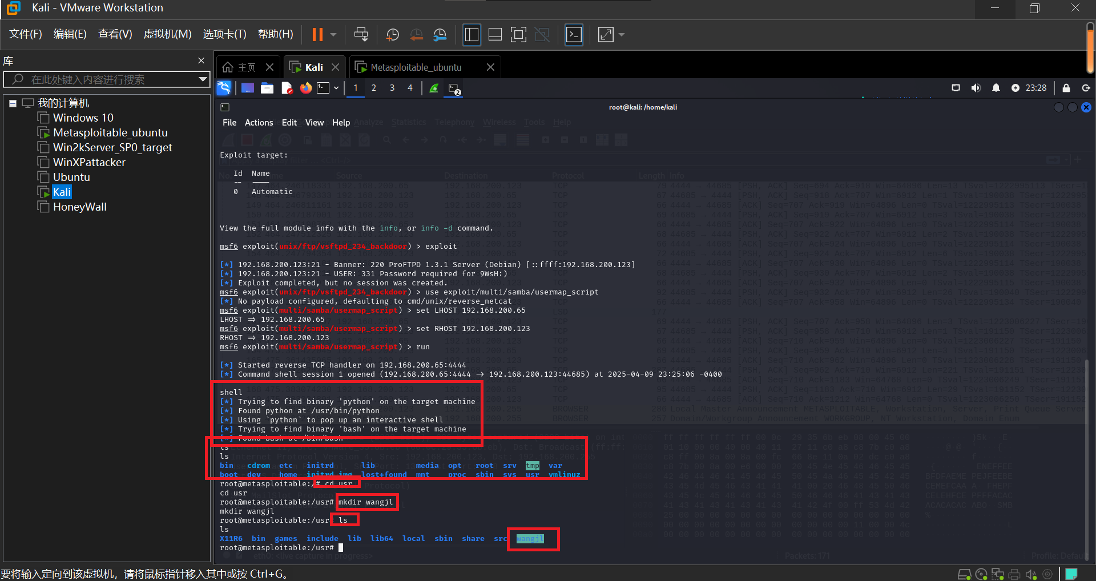Switch to the 主页 home tab
Image resolution: width=1096 pixels, height=581 pixels.
(x=240, y=67)
